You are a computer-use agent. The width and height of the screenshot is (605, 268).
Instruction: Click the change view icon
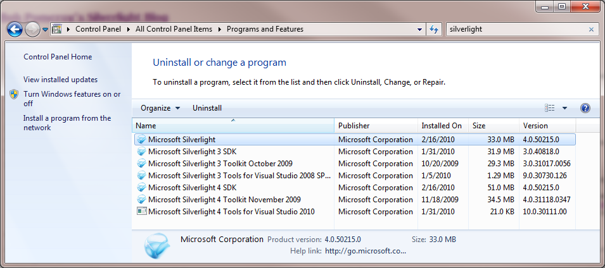tap(550, 108)
